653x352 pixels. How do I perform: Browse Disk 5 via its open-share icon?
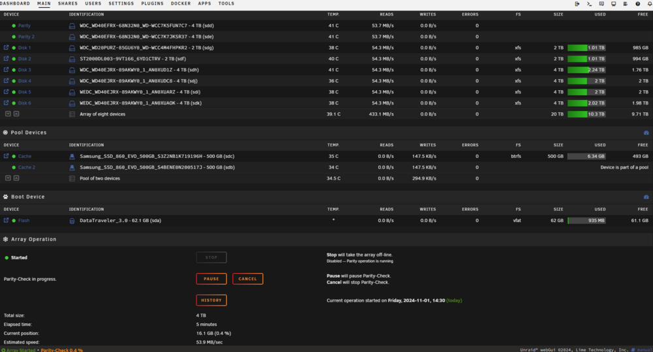click(x=7, y=91)
